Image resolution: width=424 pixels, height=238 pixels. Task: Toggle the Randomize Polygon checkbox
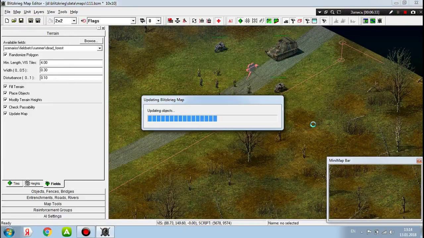pos(5,55)
